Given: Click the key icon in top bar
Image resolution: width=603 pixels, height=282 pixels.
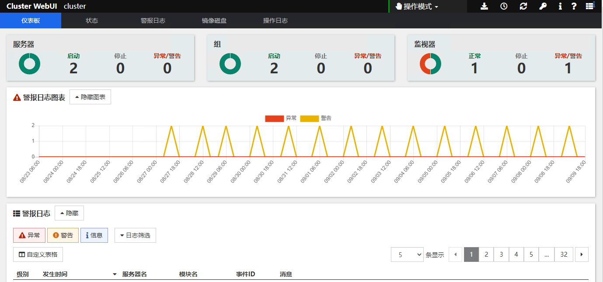Looking at the screenshot, I should pos(543,6).
